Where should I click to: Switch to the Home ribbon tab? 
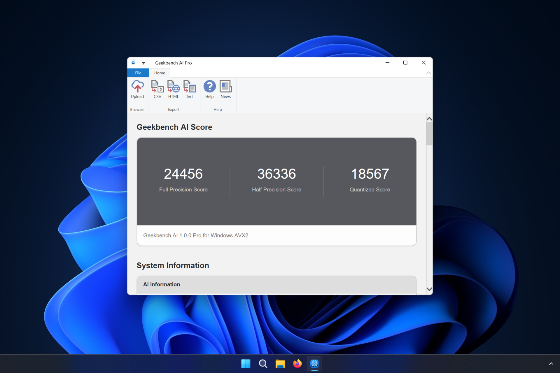point(160,73)
